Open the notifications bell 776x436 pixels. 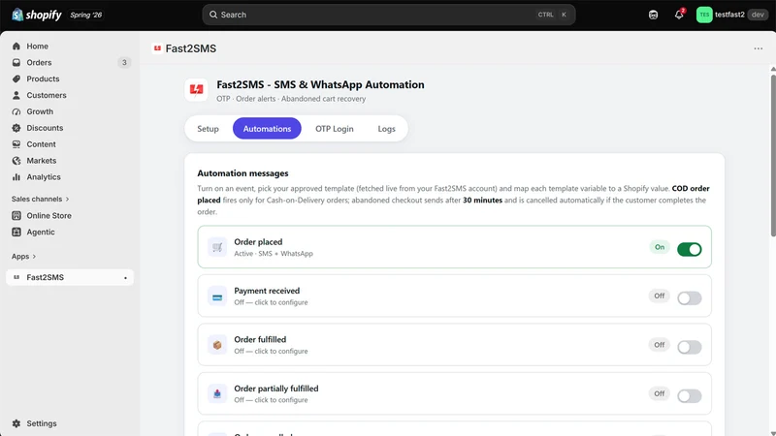click(679, 15)
